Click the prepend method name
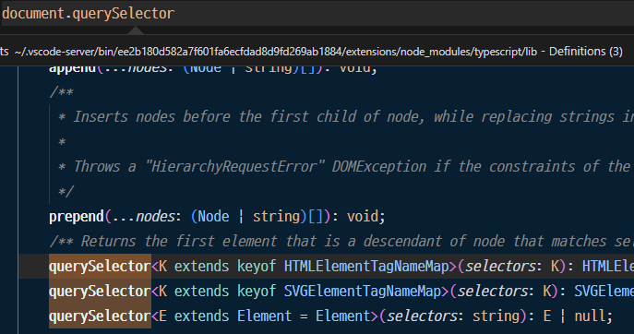Screen dimensions: 634x334 77,217
